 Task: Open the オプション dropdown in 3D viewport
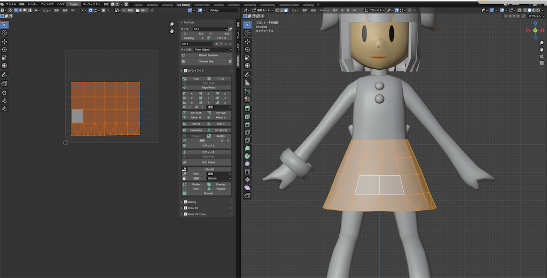pos(535,16)
